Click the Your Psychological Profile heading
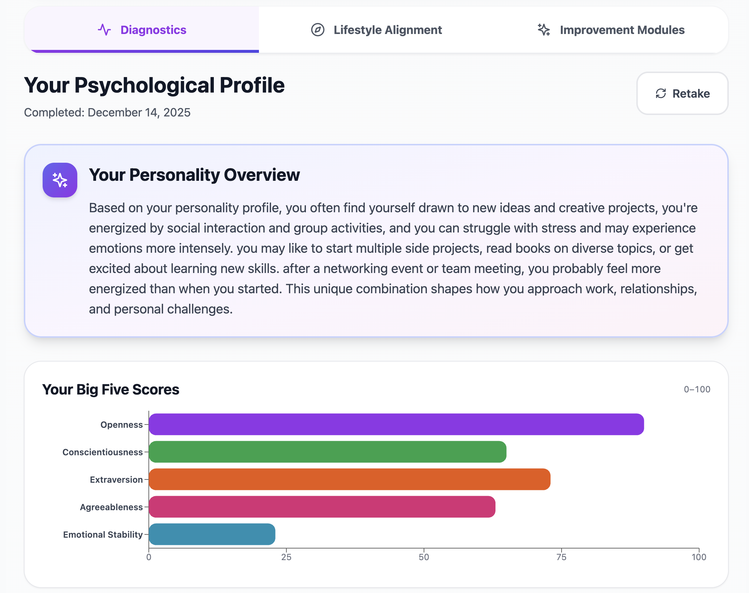749x593 pixels. point(154,85)
